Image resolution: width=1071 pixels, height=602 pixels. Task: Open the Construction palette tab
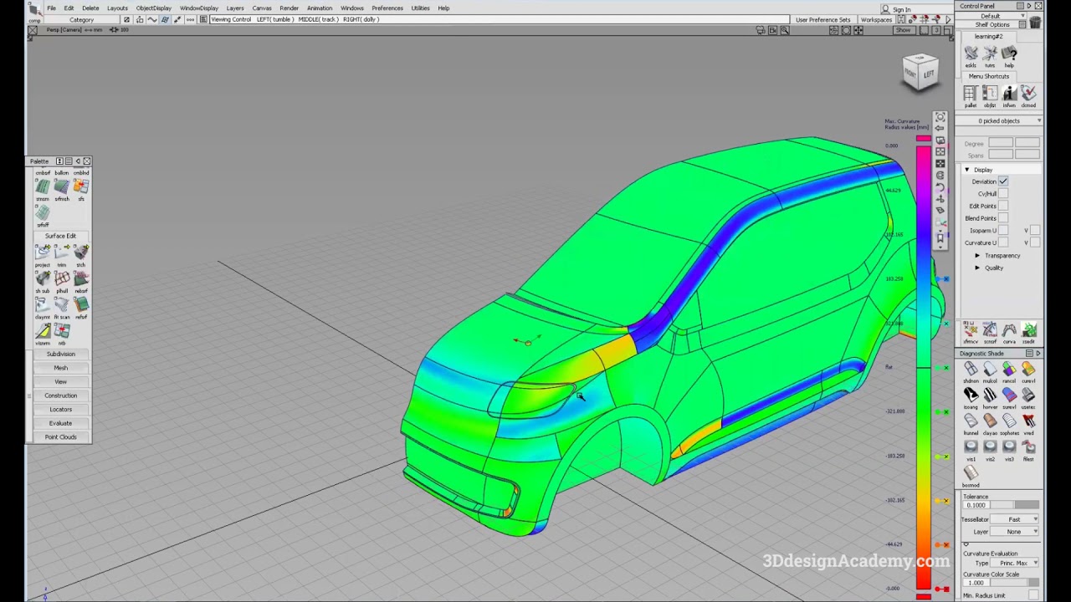coord(60,395)
